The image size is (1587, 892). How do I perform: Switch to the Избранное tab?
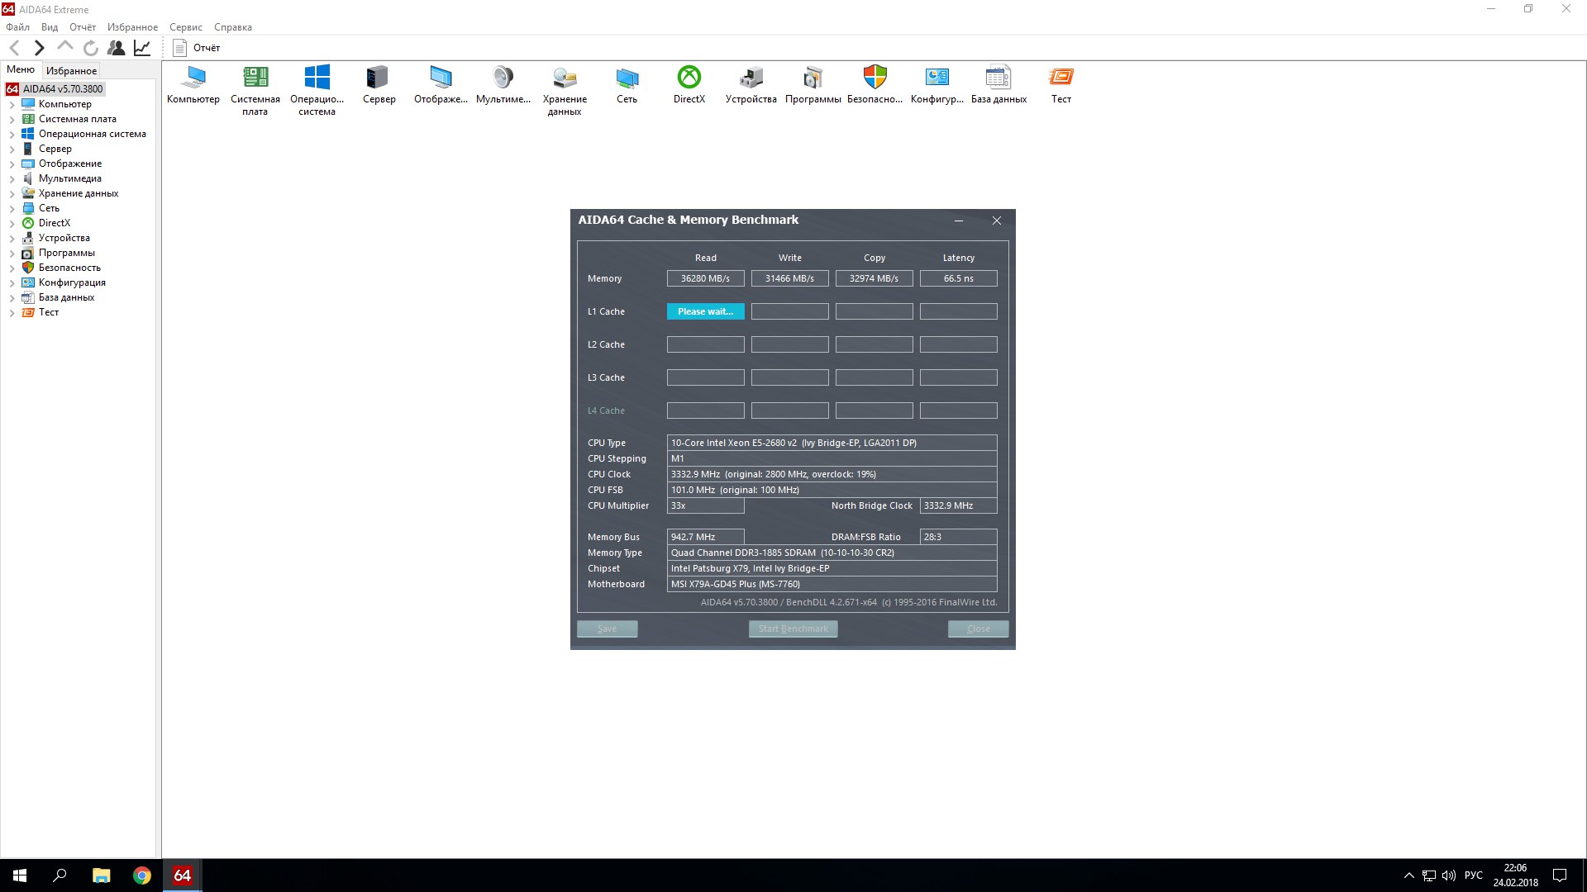[x=71, y=71]
